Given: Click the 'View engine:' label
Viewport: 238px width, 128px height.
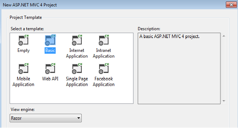Looking at the screenshot, I should (x=22, y=110).
